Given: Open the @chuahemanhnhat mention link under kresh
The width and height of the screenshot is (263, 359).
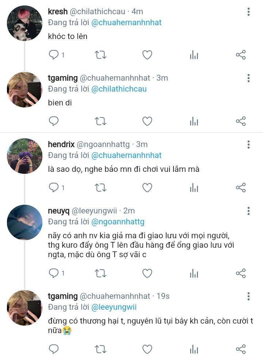Looking at the screenshot, I should point(126,23).
